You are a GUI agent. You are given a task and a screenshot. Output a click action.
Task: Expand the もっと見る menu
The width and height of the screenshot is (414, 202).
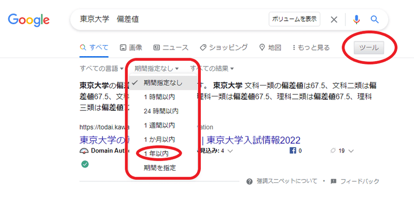pos(312,47)
